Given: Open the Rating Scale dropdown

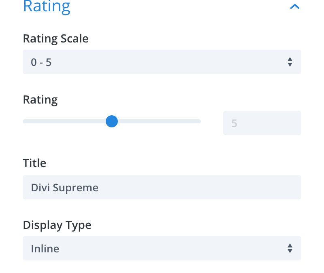Looking at the screenshot, I should click(162, 62).
